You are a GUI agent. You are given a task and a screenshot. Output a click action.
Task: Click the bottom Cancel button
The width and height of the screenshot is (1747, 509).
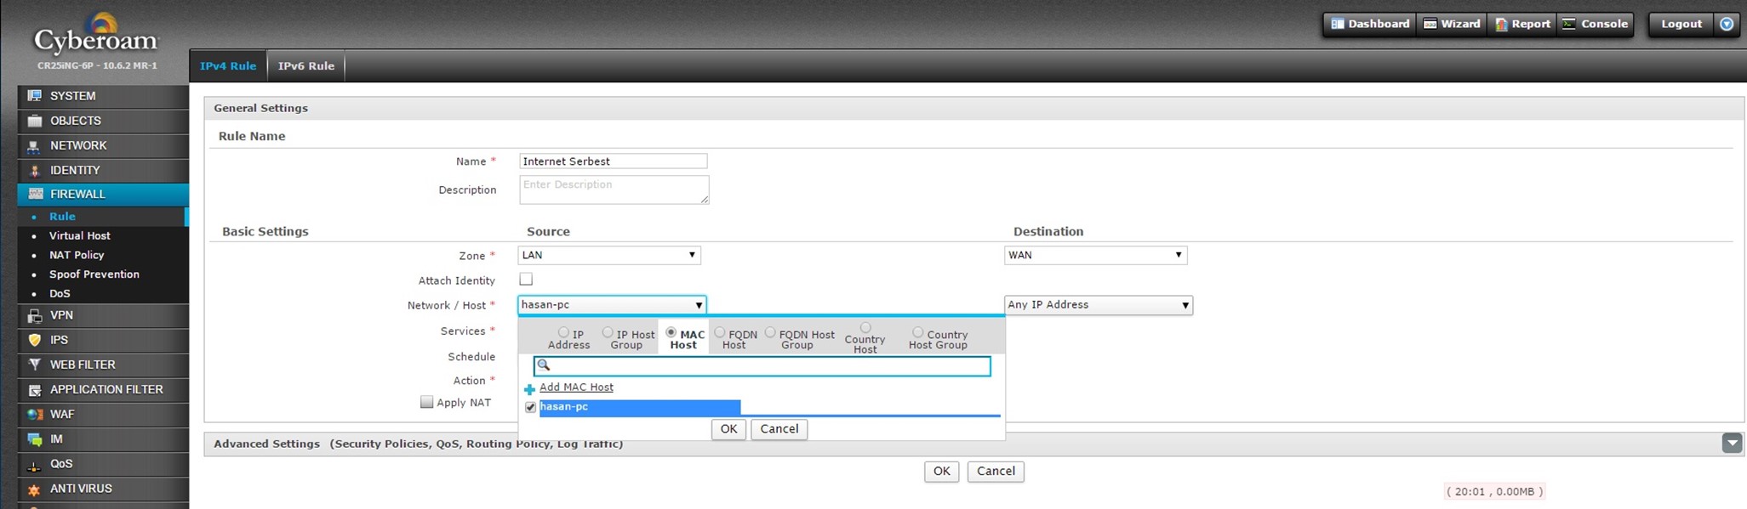[996, 472]
